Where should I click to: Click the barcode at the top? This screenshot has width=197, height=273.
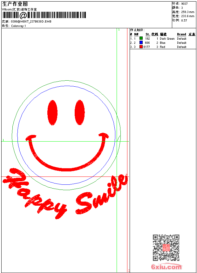coord(44,15)
